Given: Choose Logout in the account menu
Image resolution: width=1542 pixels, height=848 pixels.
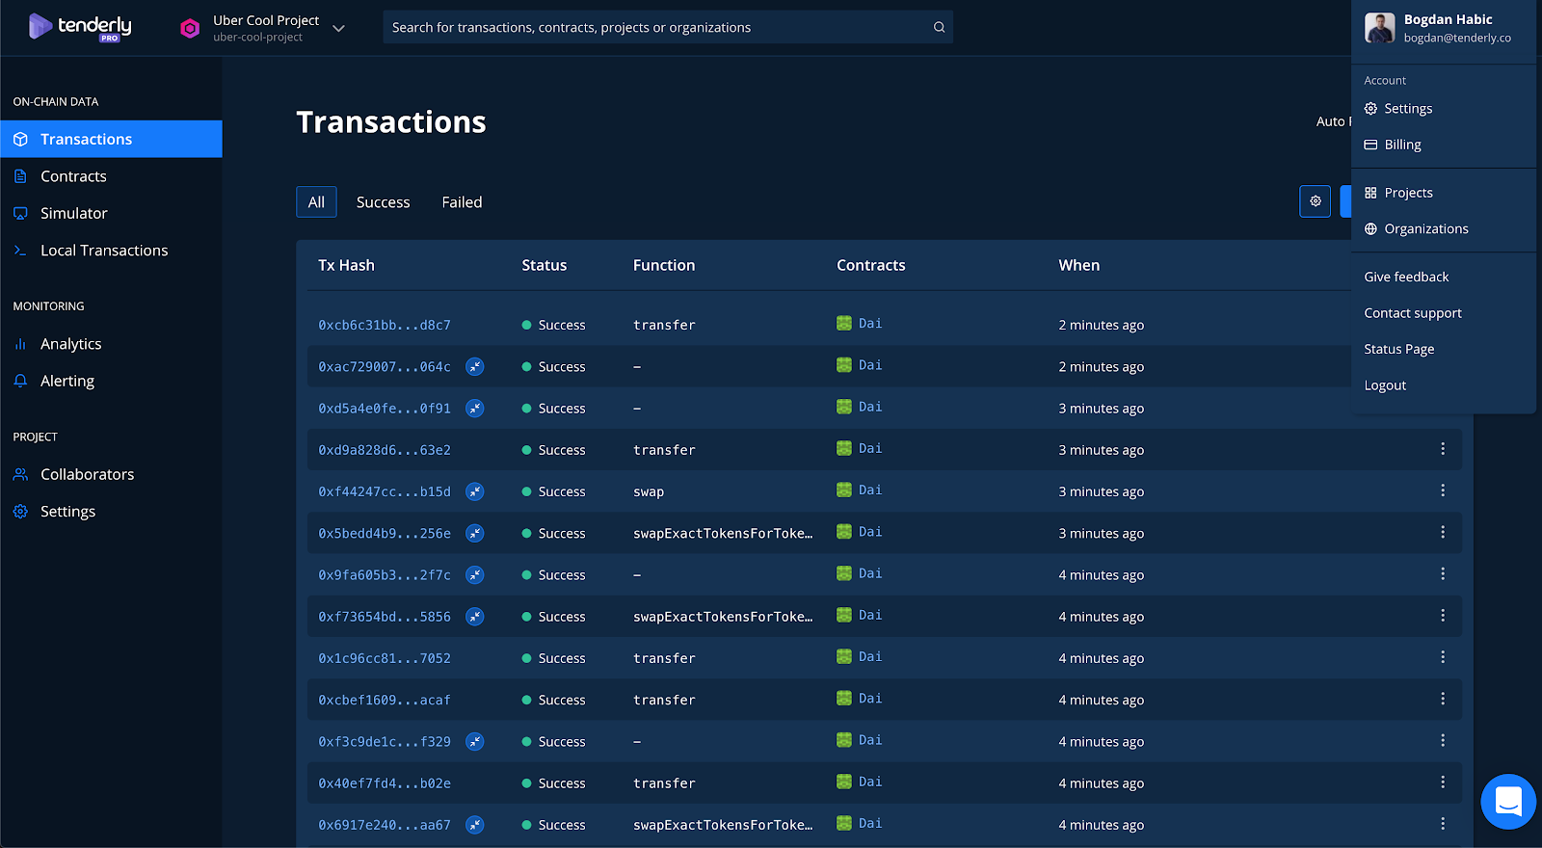Looking at the screenshot, I should tap(1385, 385).
